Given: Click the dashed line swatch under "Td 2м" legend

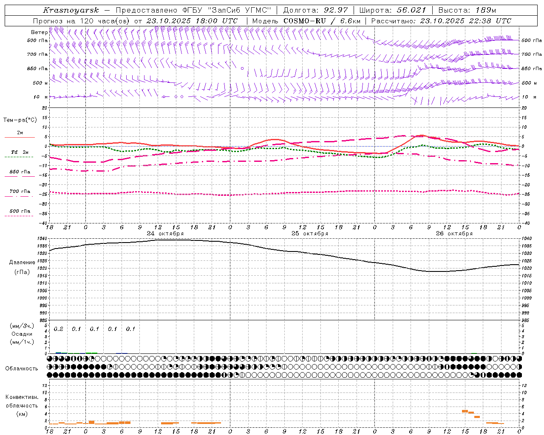Looking at the screenshot, I should (x=19, y=157).
